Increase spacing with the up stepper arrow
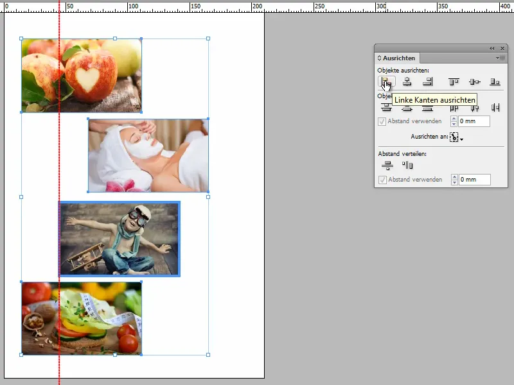514x385 pixels. coord(454,118)
